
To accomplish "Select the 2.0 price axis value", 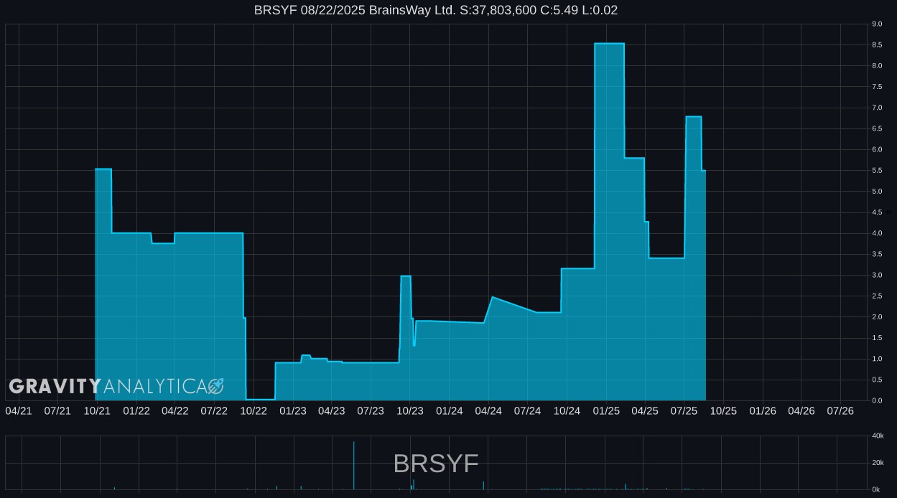I will click(x=877, y=317).
